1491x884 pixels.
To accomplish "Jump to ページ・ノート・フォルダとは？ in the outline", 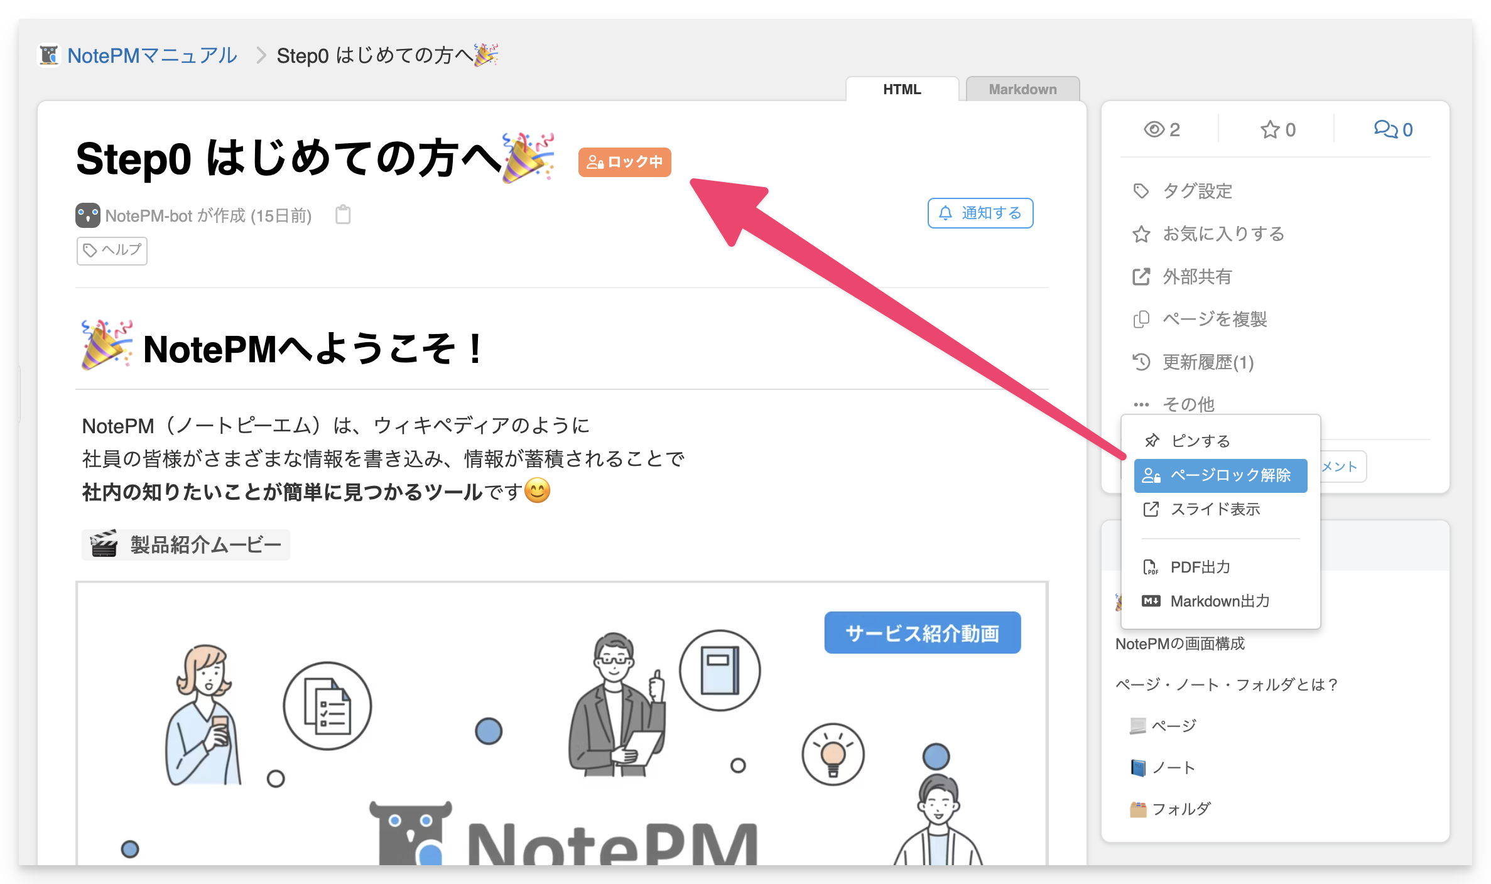I will point(1227,684).
